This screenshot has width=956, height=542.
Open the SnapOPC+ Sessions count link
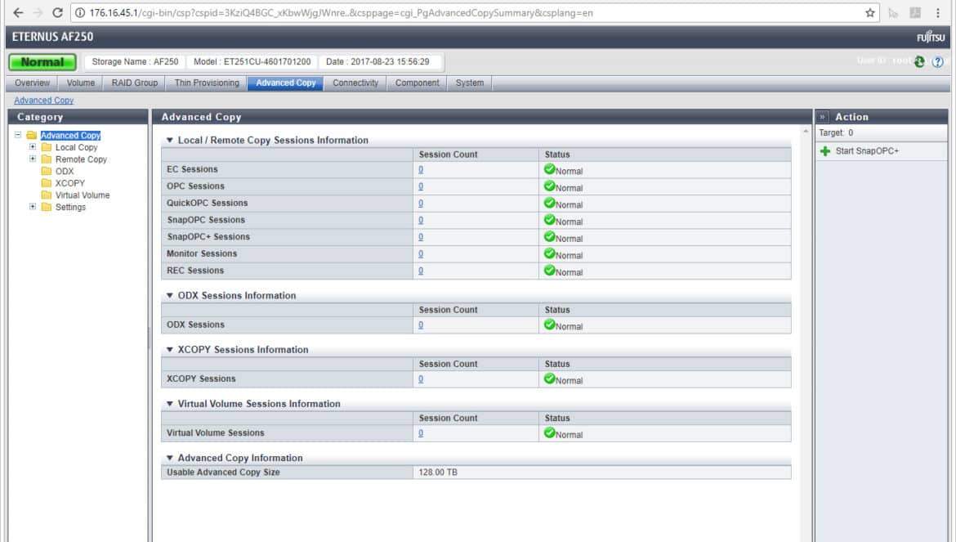point(421,237)
